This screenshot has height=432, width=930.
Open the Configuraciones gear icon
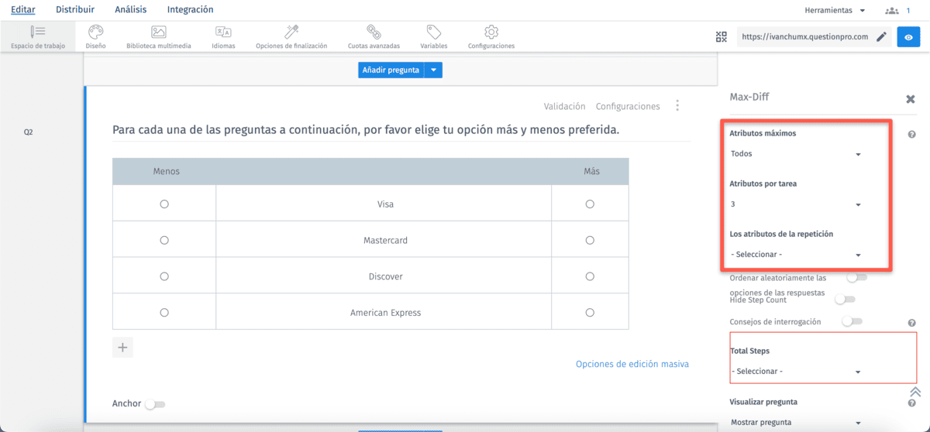coord(491,32)
